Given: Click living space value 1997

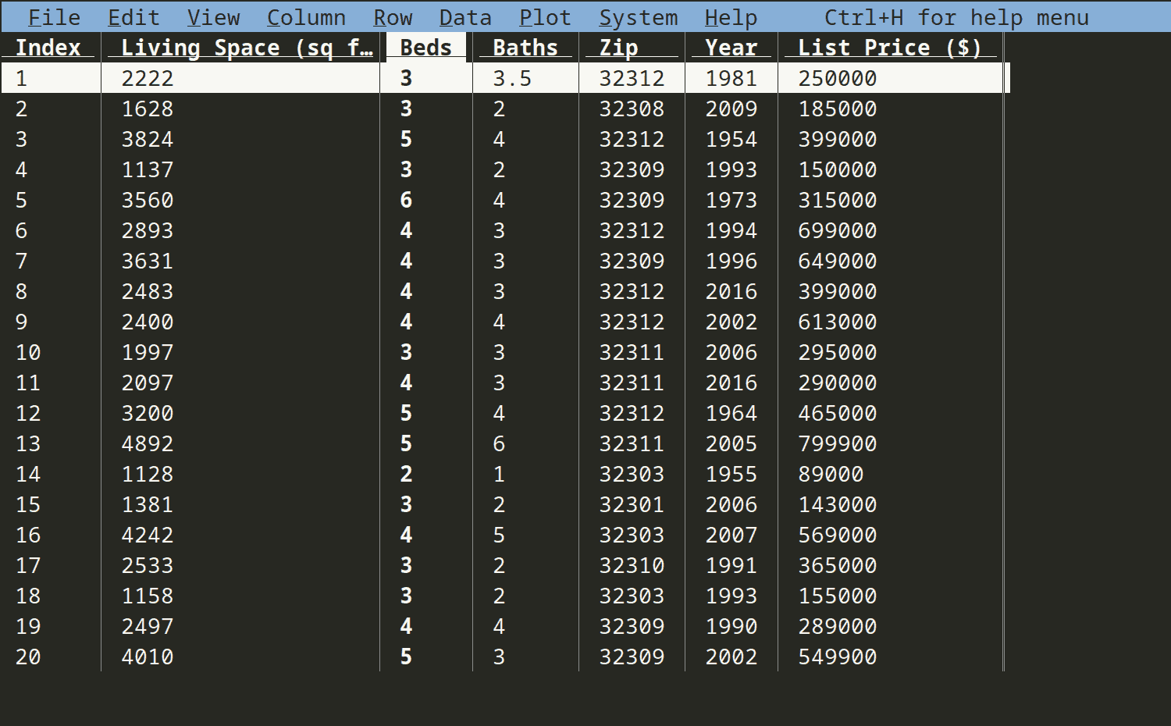Looking at the screenshot, I should (x=148, y=352).
